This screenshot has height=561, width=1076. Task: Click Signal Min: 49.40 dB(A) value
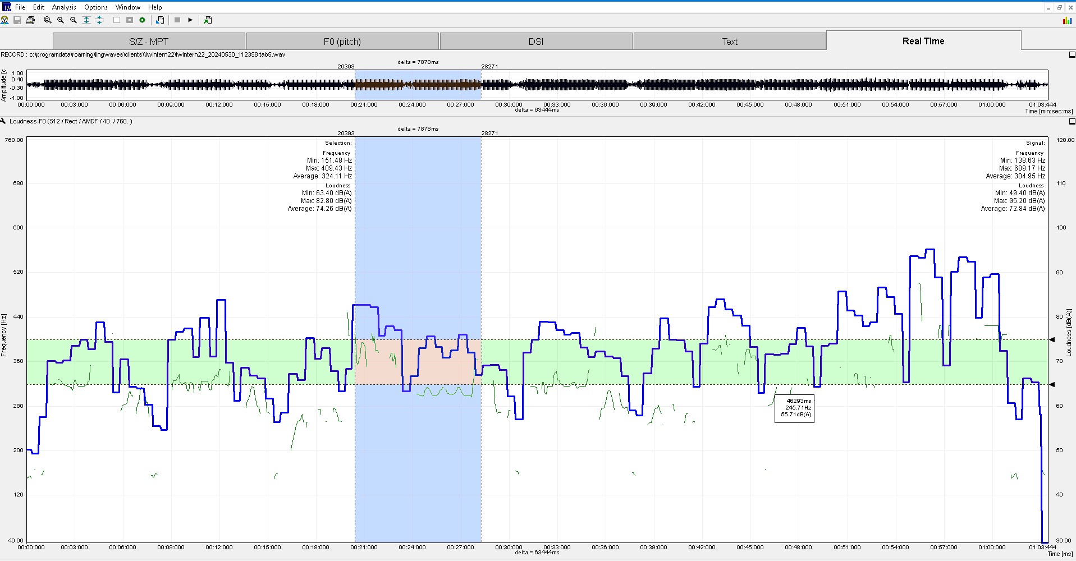coord(1020,193)
